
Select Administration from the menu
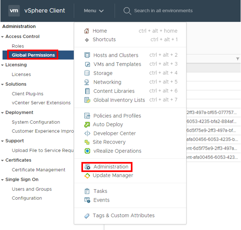(x=111, y=167)
